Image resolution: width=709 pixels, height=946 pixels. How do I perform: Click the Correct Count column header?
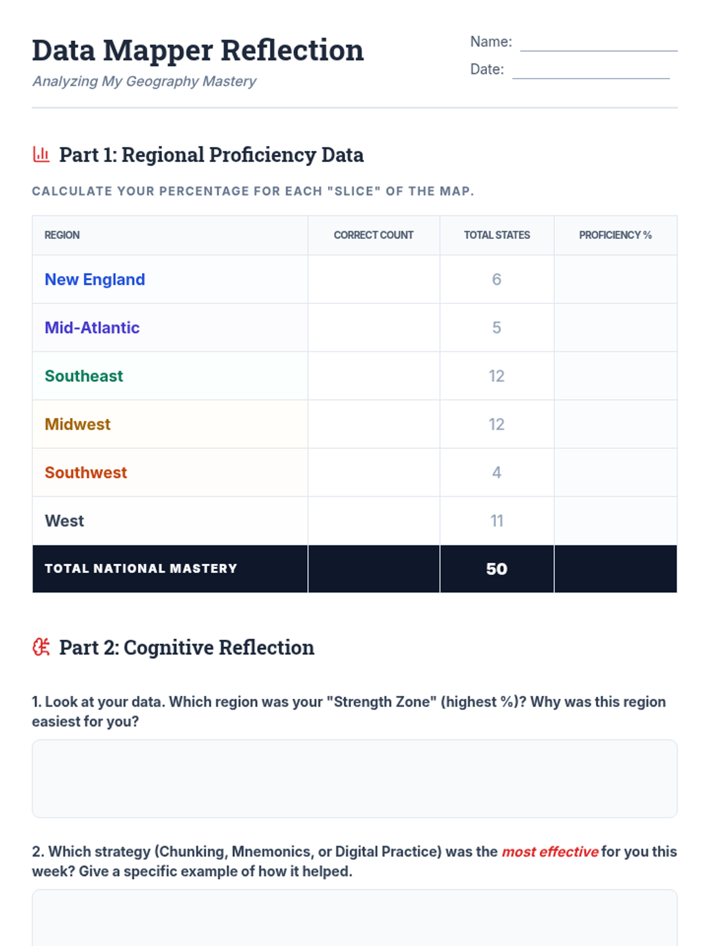tap(373, 235)
